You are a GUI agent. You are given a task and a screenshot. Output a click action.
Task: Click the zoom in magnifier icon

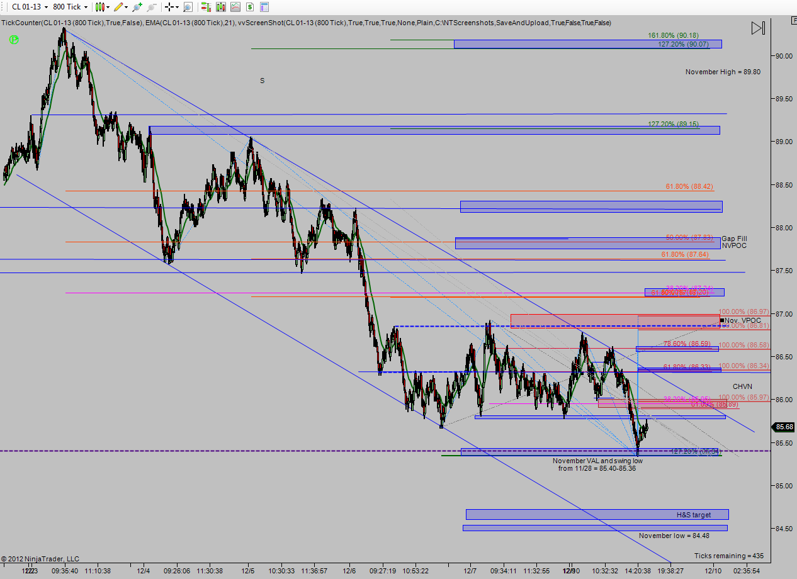click(137, 7)
